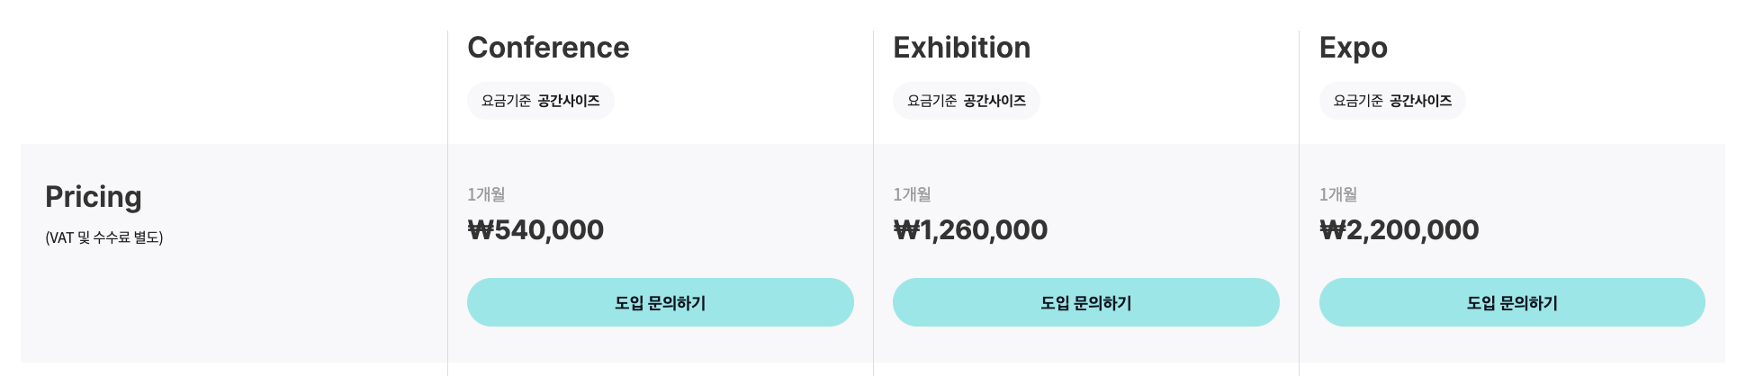Click the 1개월 label above the Conference price
The height and width of the screenshot is (376, 1737).
[x=486, y=194]
